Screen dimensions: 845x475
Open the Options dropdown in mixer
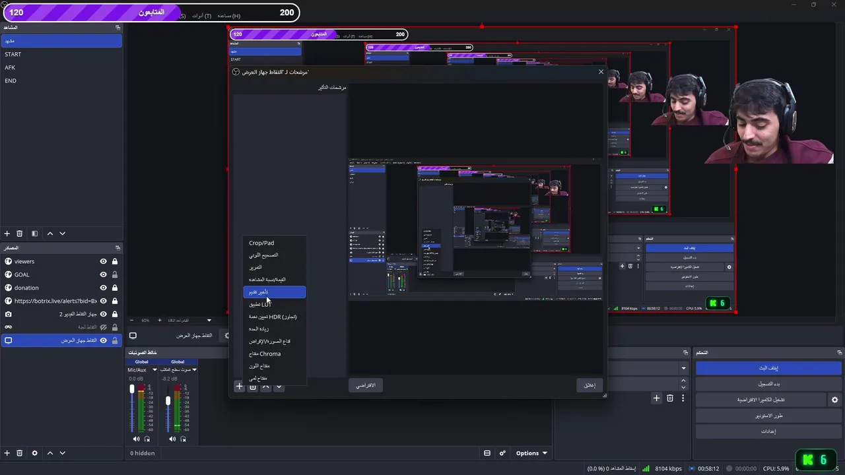[x=531, y=453]
